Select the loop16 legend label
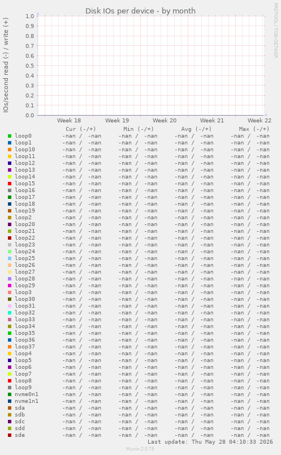Screen dimensions: 281x455 (25, 190)
